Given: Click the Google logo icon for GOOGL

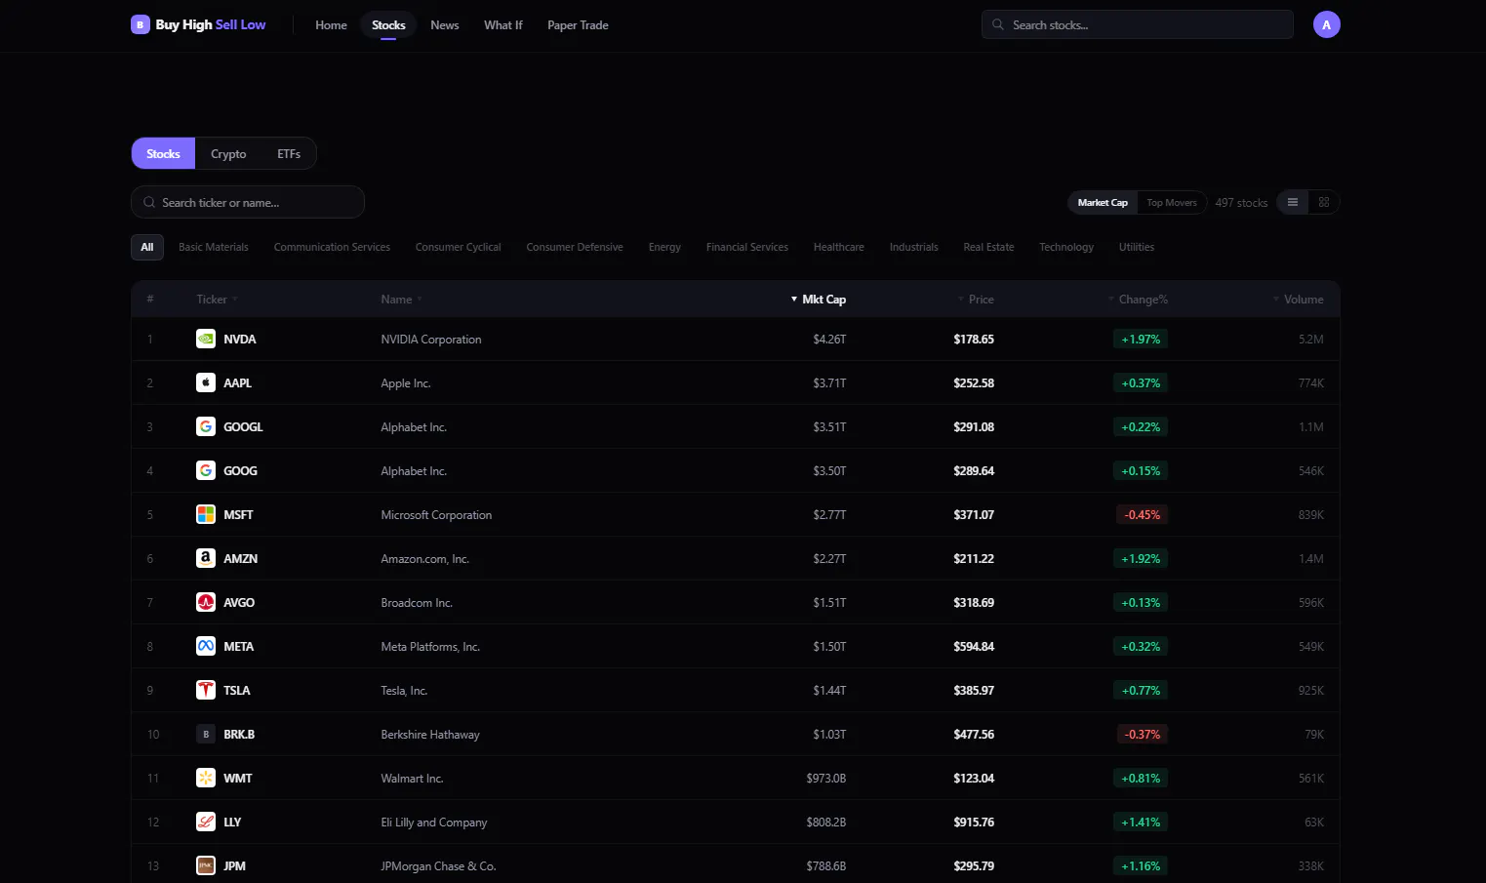Looking at the screenshot, I should click(x=206, y=426).
